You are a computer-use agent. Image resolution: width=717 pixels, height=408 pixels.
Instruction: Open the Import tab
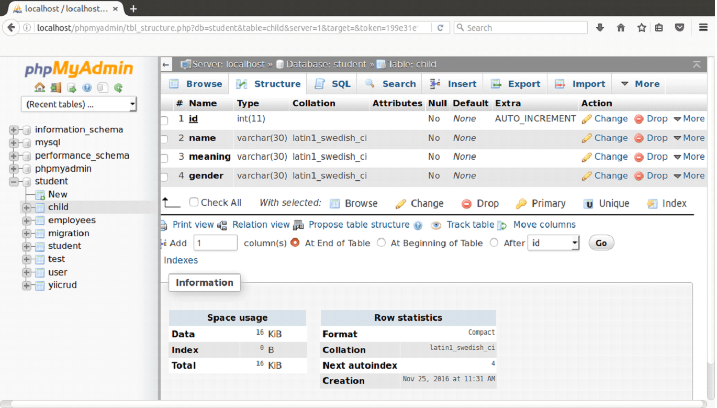pos(580,84)
